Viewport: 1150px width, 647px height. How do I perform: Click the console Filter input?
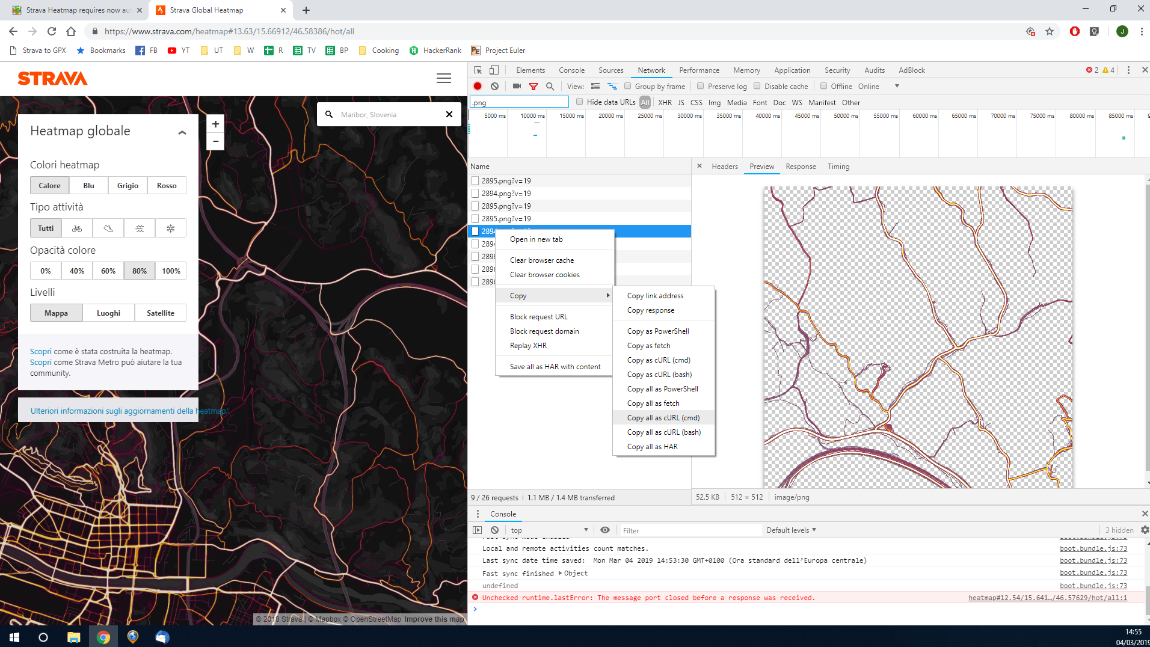(691, 530)
